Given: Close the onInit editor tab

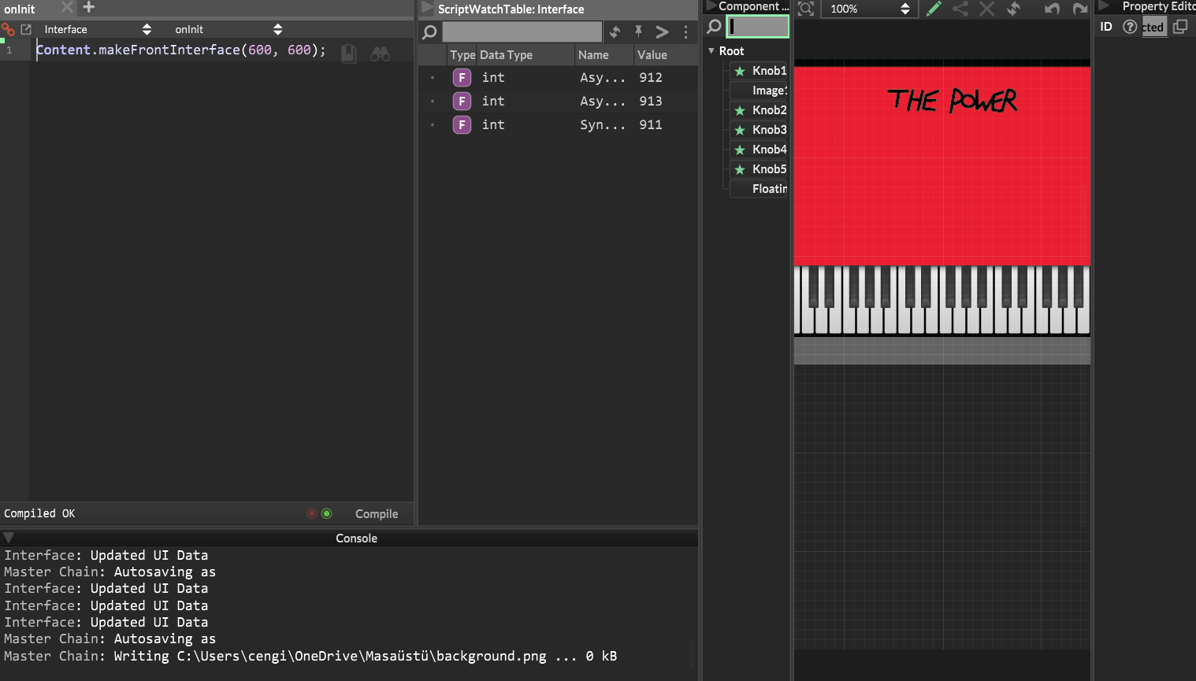Looking at the screenshot, I should pyautogui.click(x=67, y=7).
